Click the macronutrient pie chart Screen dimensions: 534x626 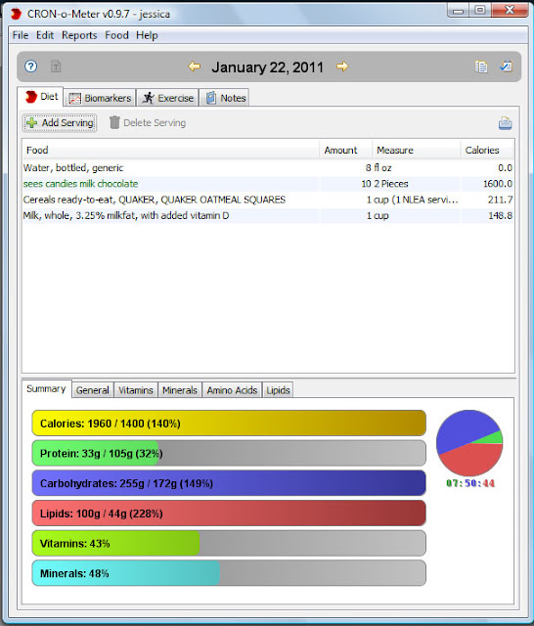tap(469, 443)
